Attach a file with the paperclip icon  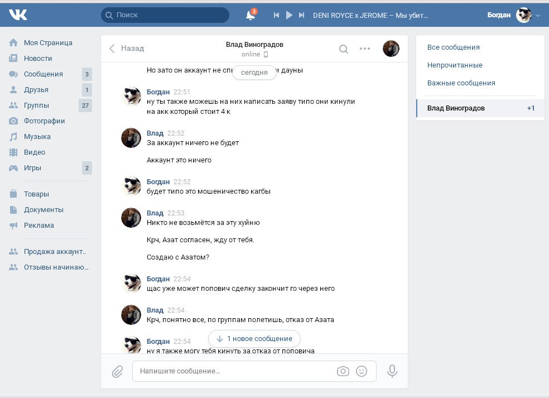click(117, 371)
